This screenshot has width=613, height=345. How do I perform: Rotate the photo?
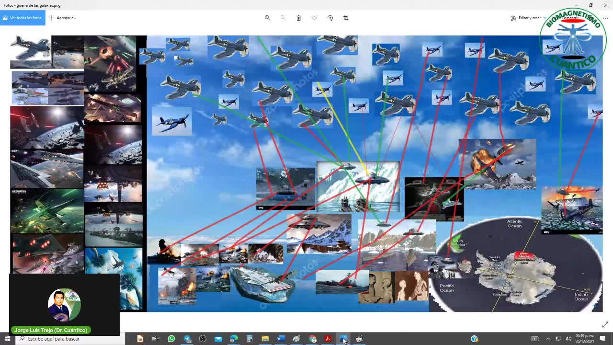[330, 18]
